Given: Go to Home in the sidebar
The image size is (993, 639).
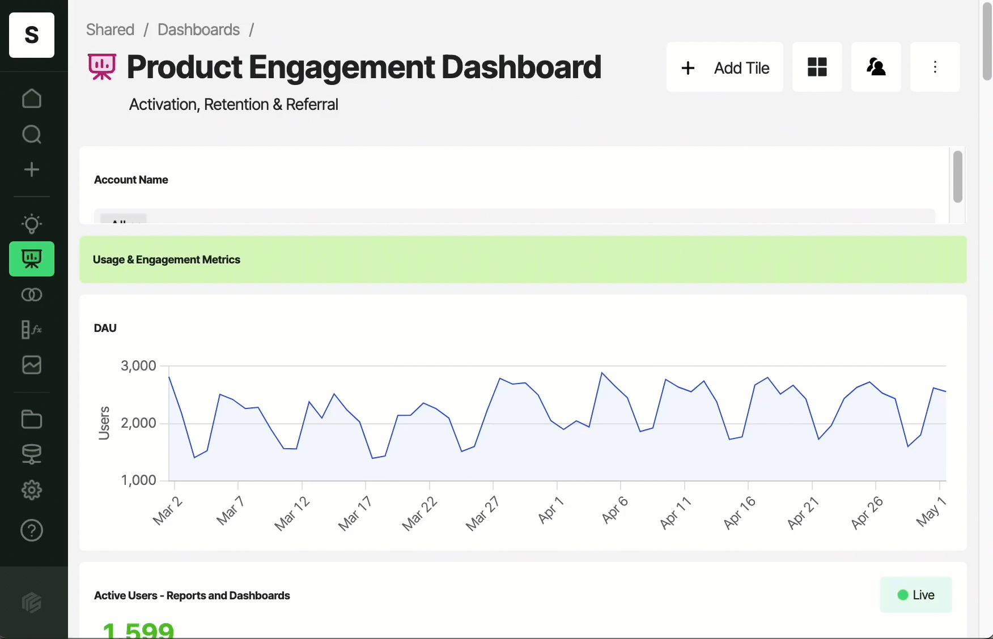Looking at the screenshot, I should [32, 99].
